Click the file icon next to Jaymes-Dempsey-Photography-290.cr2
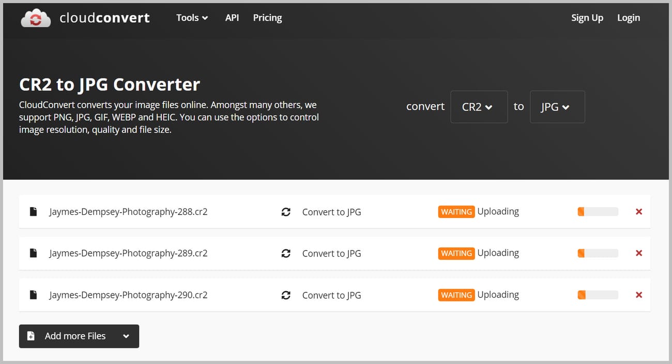This screenshot has width=672, height=364. 33,295
